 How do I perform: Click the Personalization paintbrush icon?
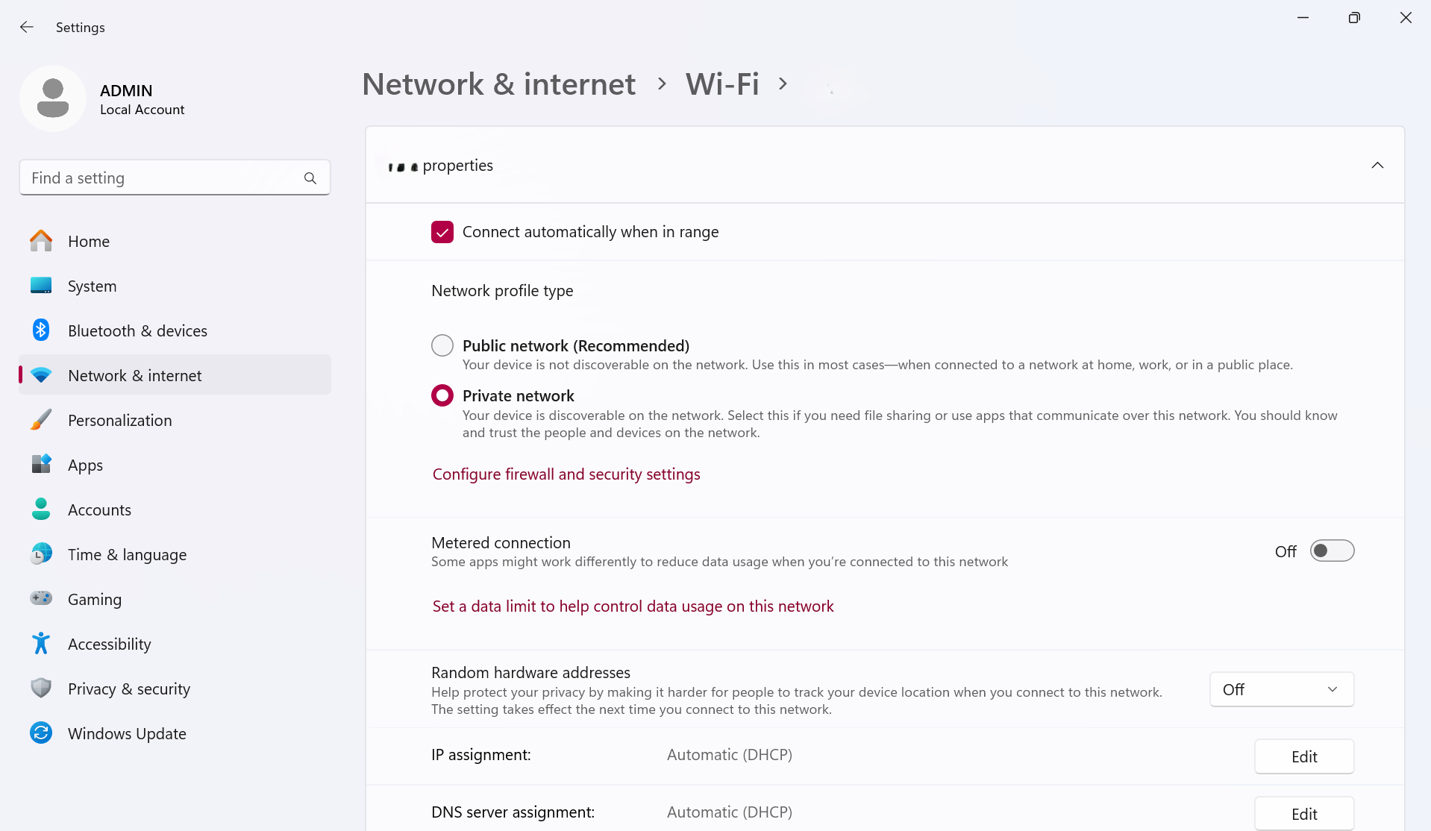41,420
